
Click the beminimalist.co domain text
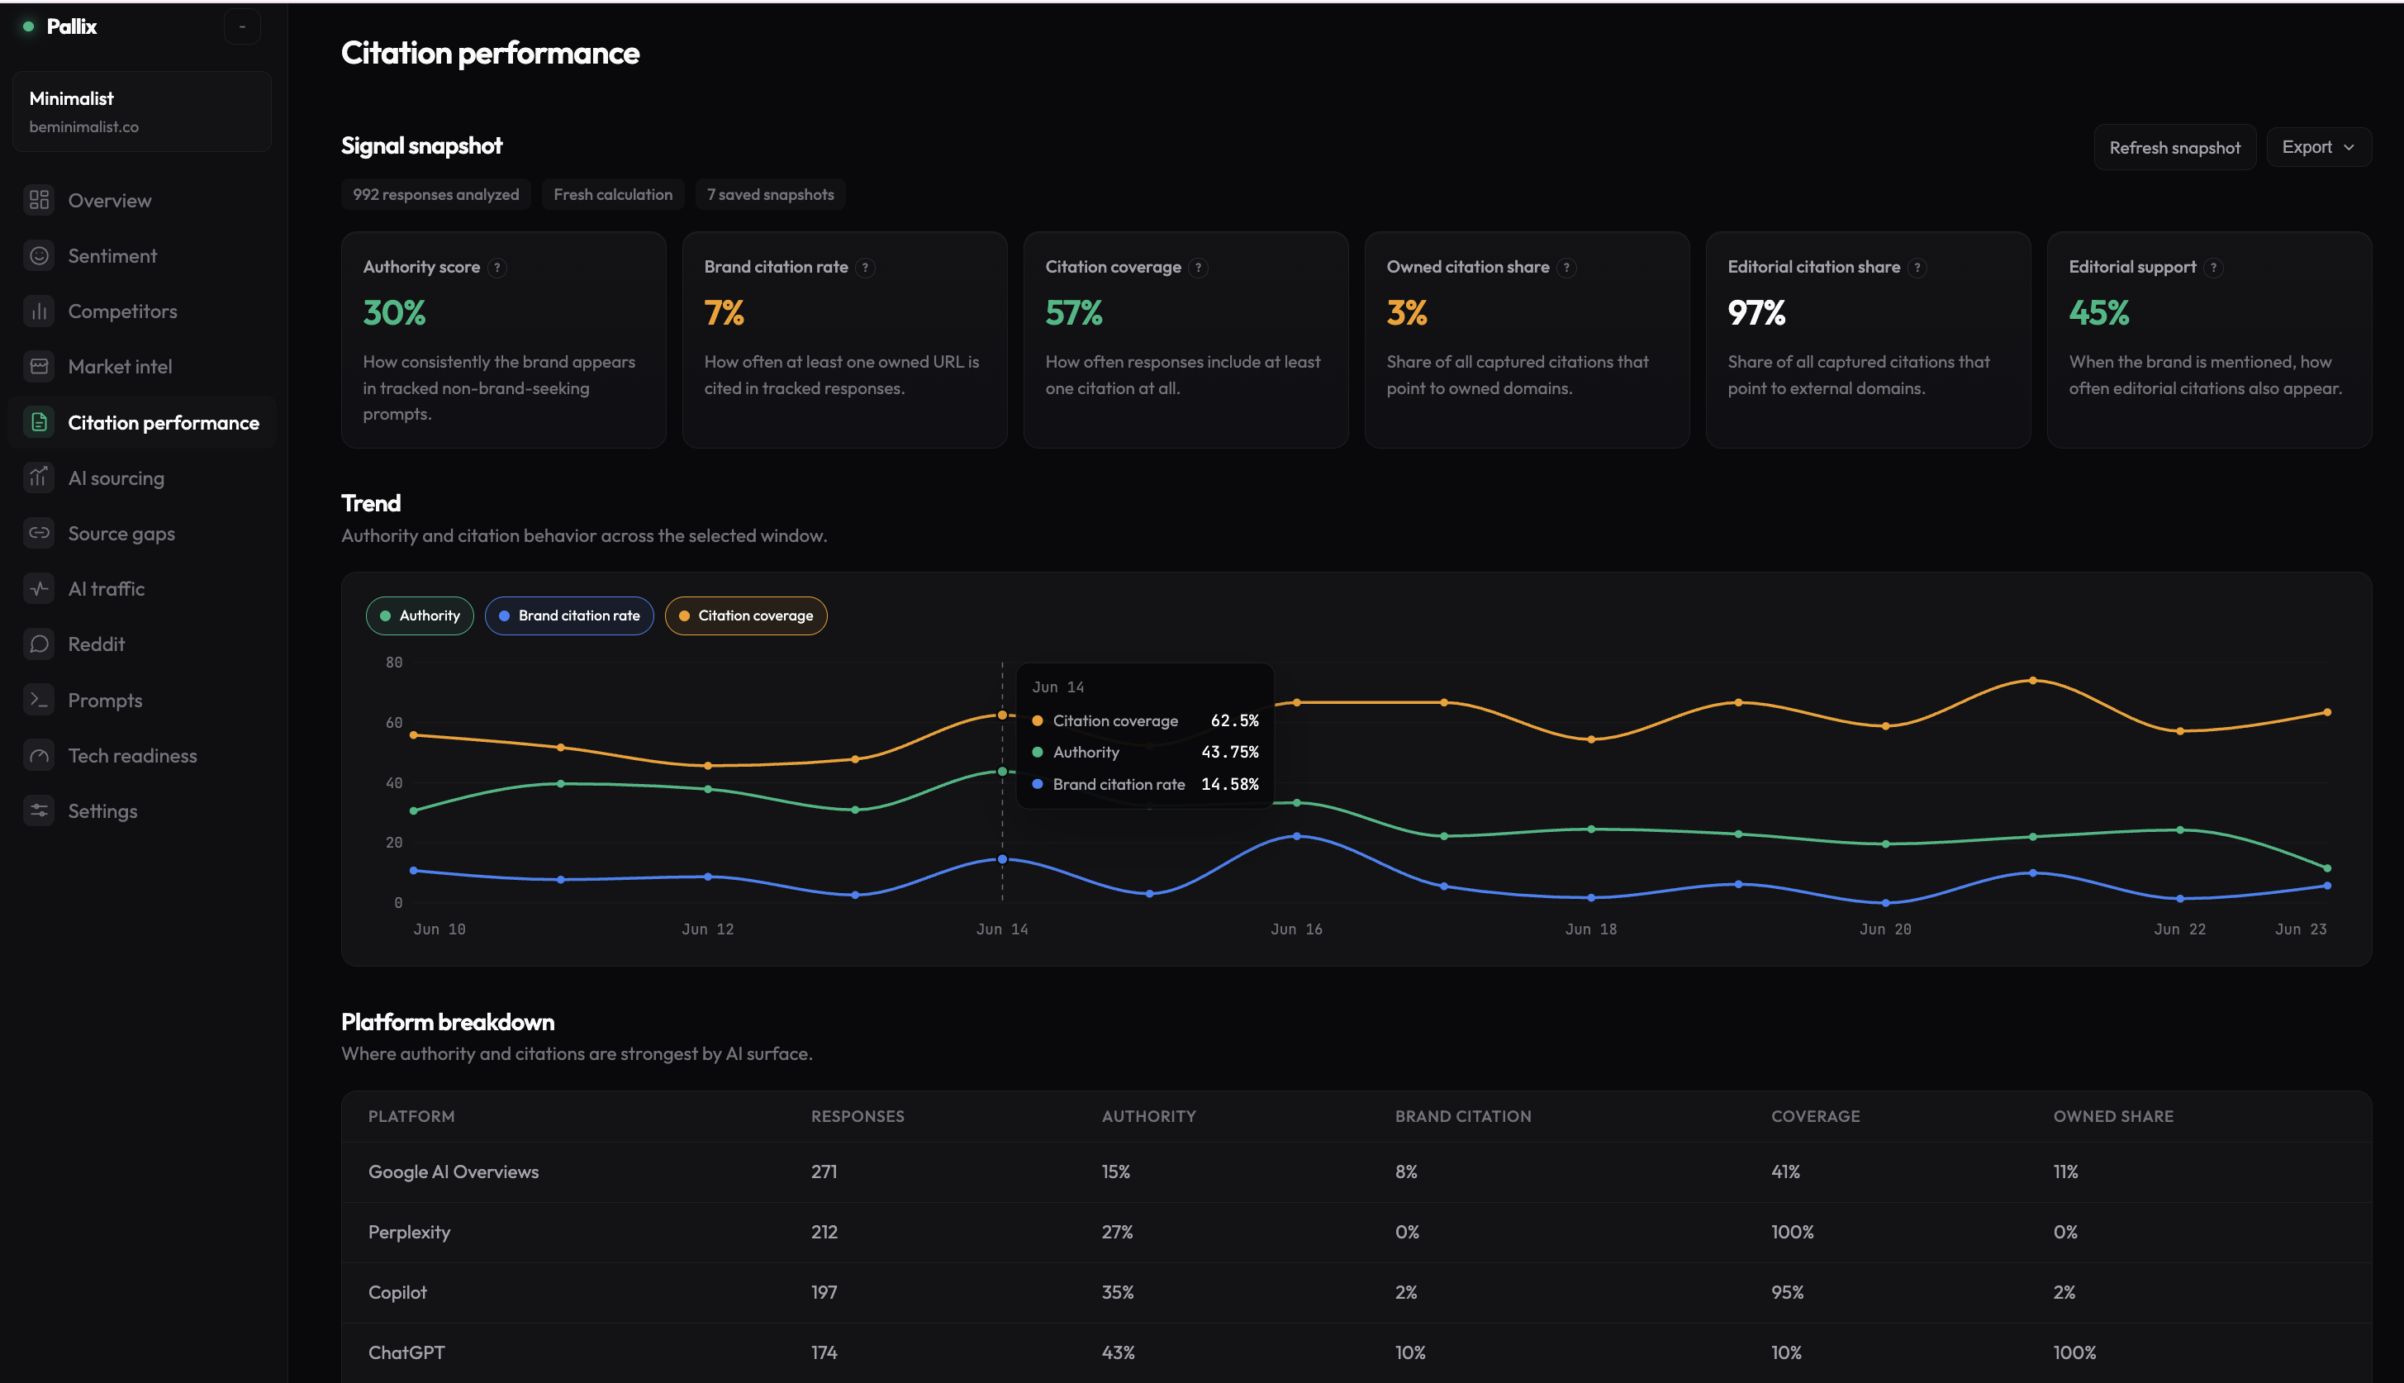83,127
